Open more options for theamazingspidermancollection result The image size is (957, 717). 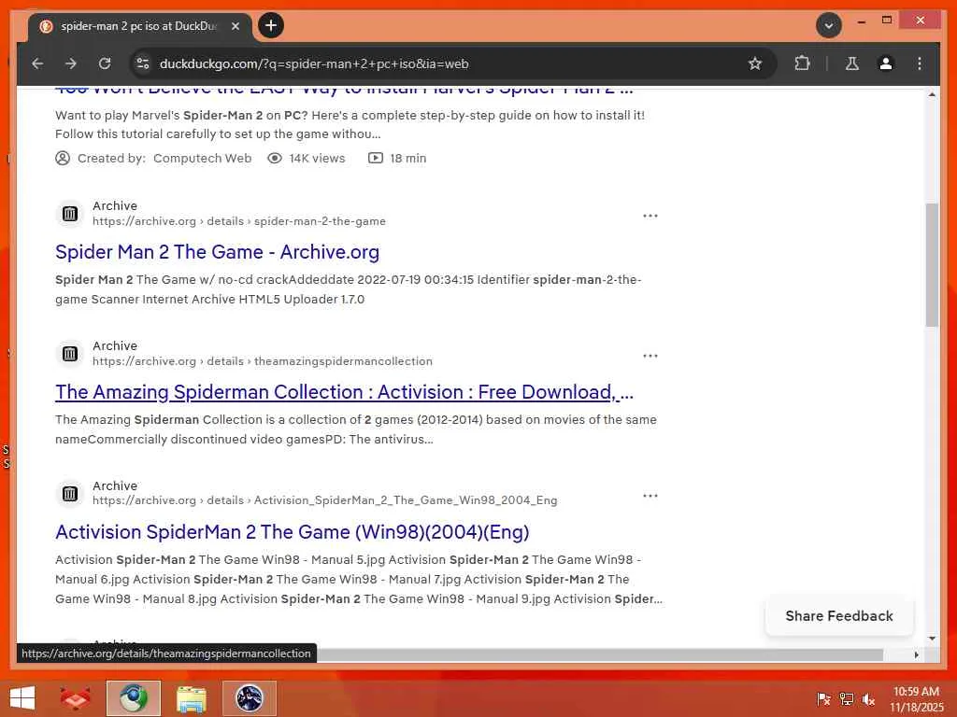pyautogui.click(x=650, y=356)
